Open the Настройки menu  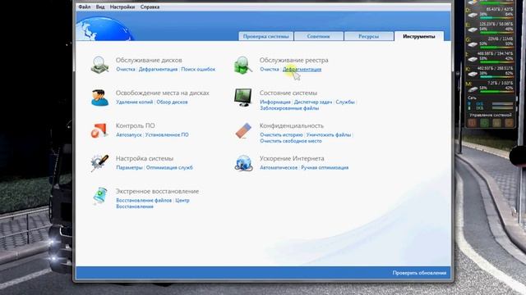(122, 7)
